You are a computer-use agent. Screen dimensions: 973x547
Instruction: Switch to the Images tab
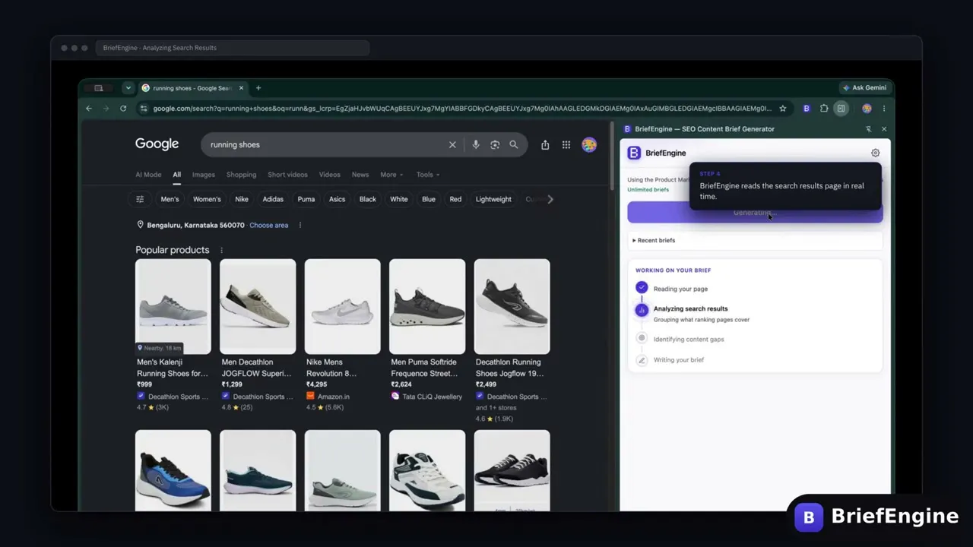tap(204, 175)
